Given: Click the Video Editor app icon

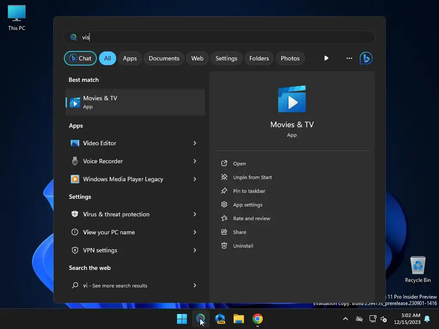Looking at the screenshot, I should (x=75, y=143).
